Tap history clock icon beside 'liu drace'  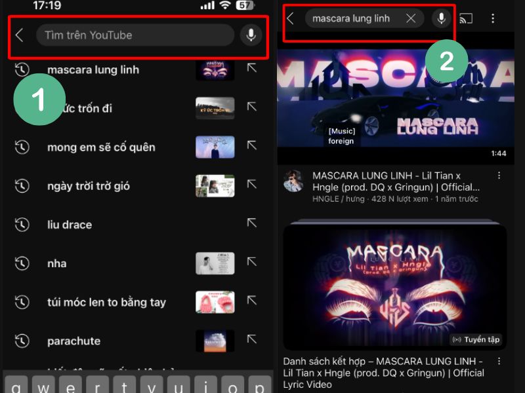pyautogui.click(x=22, y=225)
